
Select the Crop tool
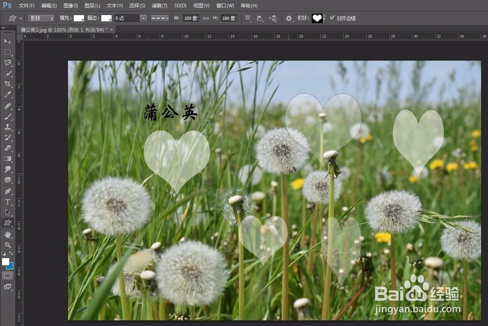pyautogui.click(x=7, y=84)
